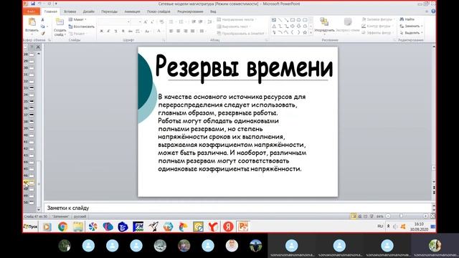This screenshot has width=459, height=258.
Task: Toggle Bold (Ж) formatting
Action: [x=101, y=31]
